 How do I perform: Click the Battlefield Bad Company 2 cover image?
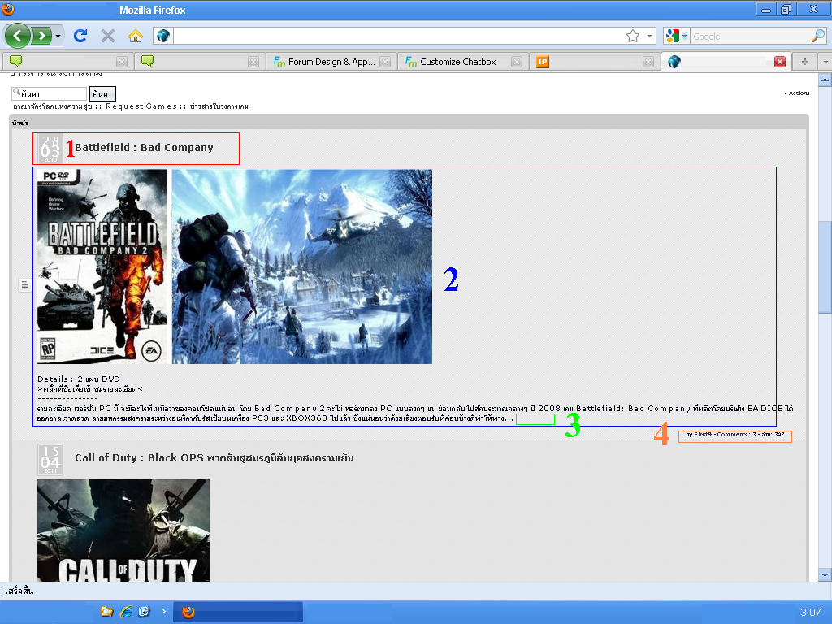point(102,266)
